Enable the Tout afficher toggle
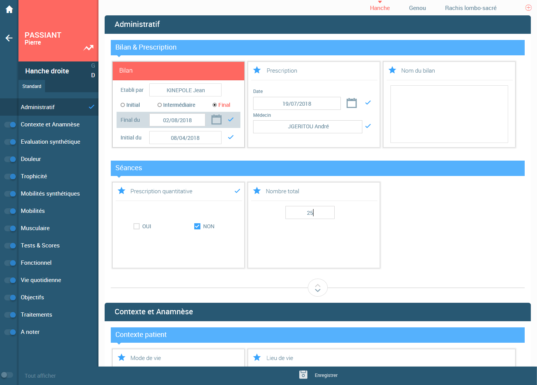 click(x=7, y=375)
